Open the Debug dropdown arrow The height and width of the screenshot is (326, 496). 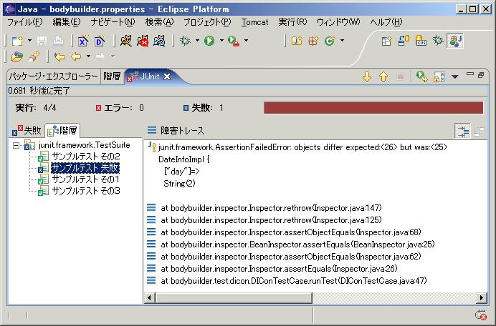pos(197,41)
